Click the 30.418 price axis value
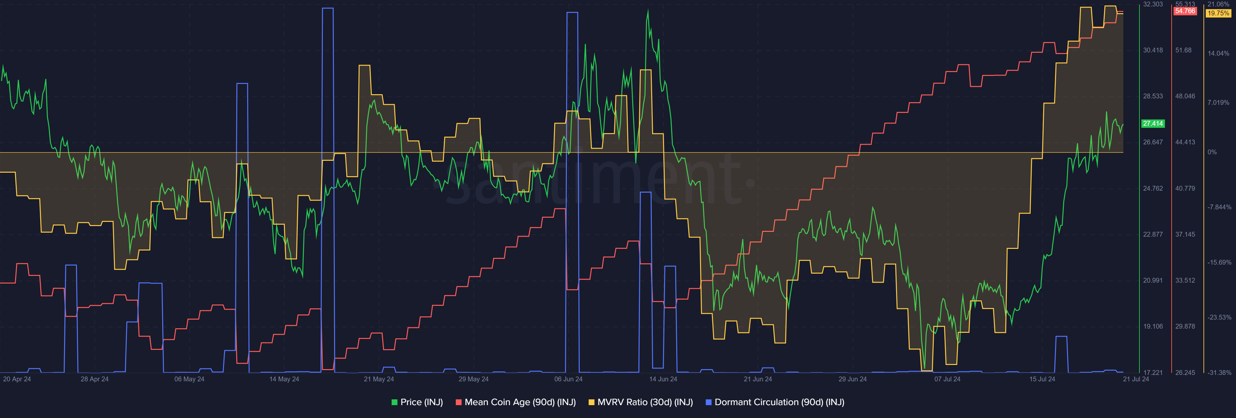Image resolution: width=1236 pixels, height=418 pixels. 1153,50
